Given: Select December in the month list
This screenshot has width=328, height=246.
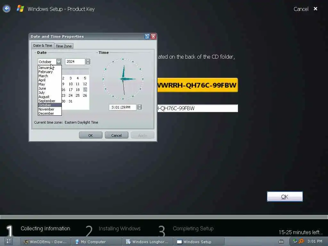Looking at the screenshot, I should click(50, 113).
